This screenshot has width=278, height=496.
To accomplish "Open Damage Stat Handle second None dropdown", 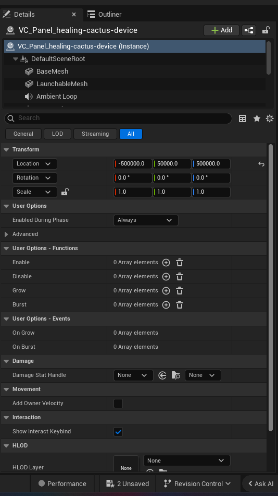I will pos(203,375).
